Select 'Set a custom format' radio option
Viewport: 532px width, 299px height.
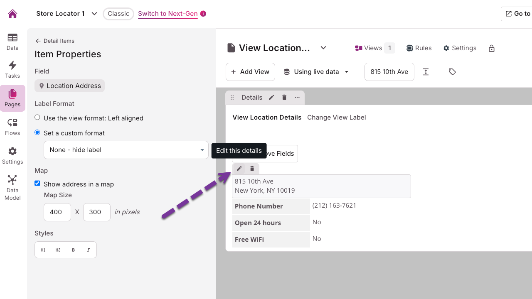(x=37, y=132)
